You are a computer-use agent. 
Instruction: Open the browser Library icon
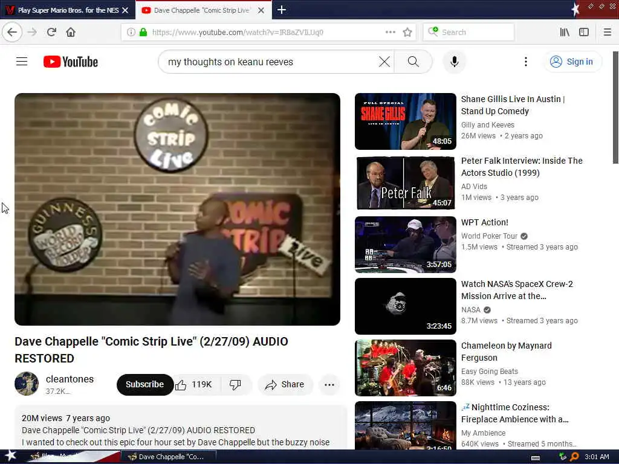point(565,33)
